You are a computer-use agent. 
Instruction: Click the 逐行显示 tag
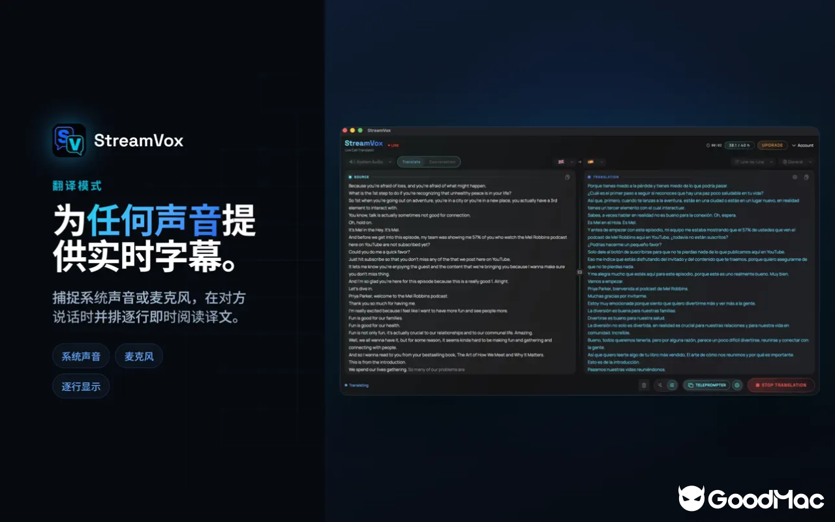click(81, 386)
